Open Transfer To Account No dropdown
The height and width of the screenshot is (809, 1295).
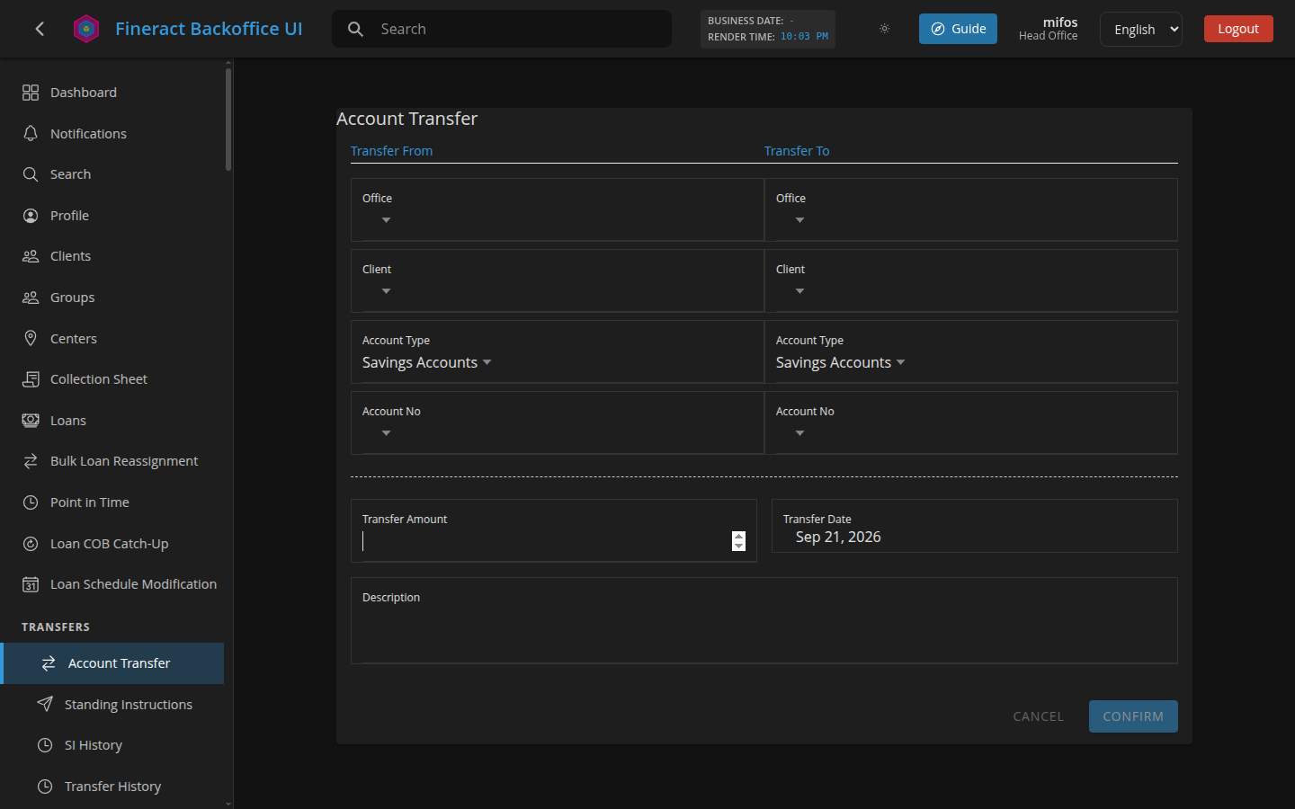click(970, 422)
